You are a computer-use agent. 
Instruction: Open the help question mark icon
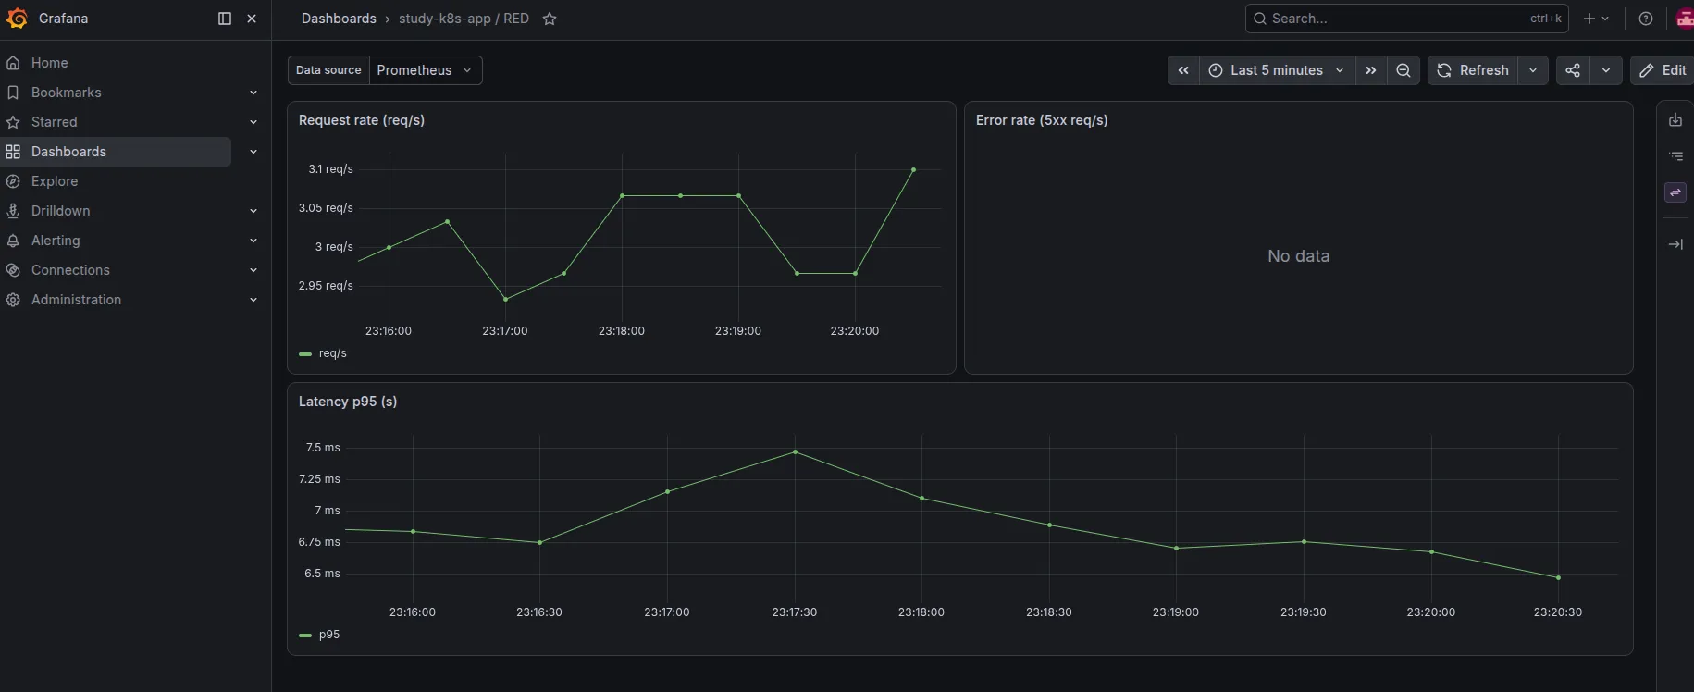1646,19
